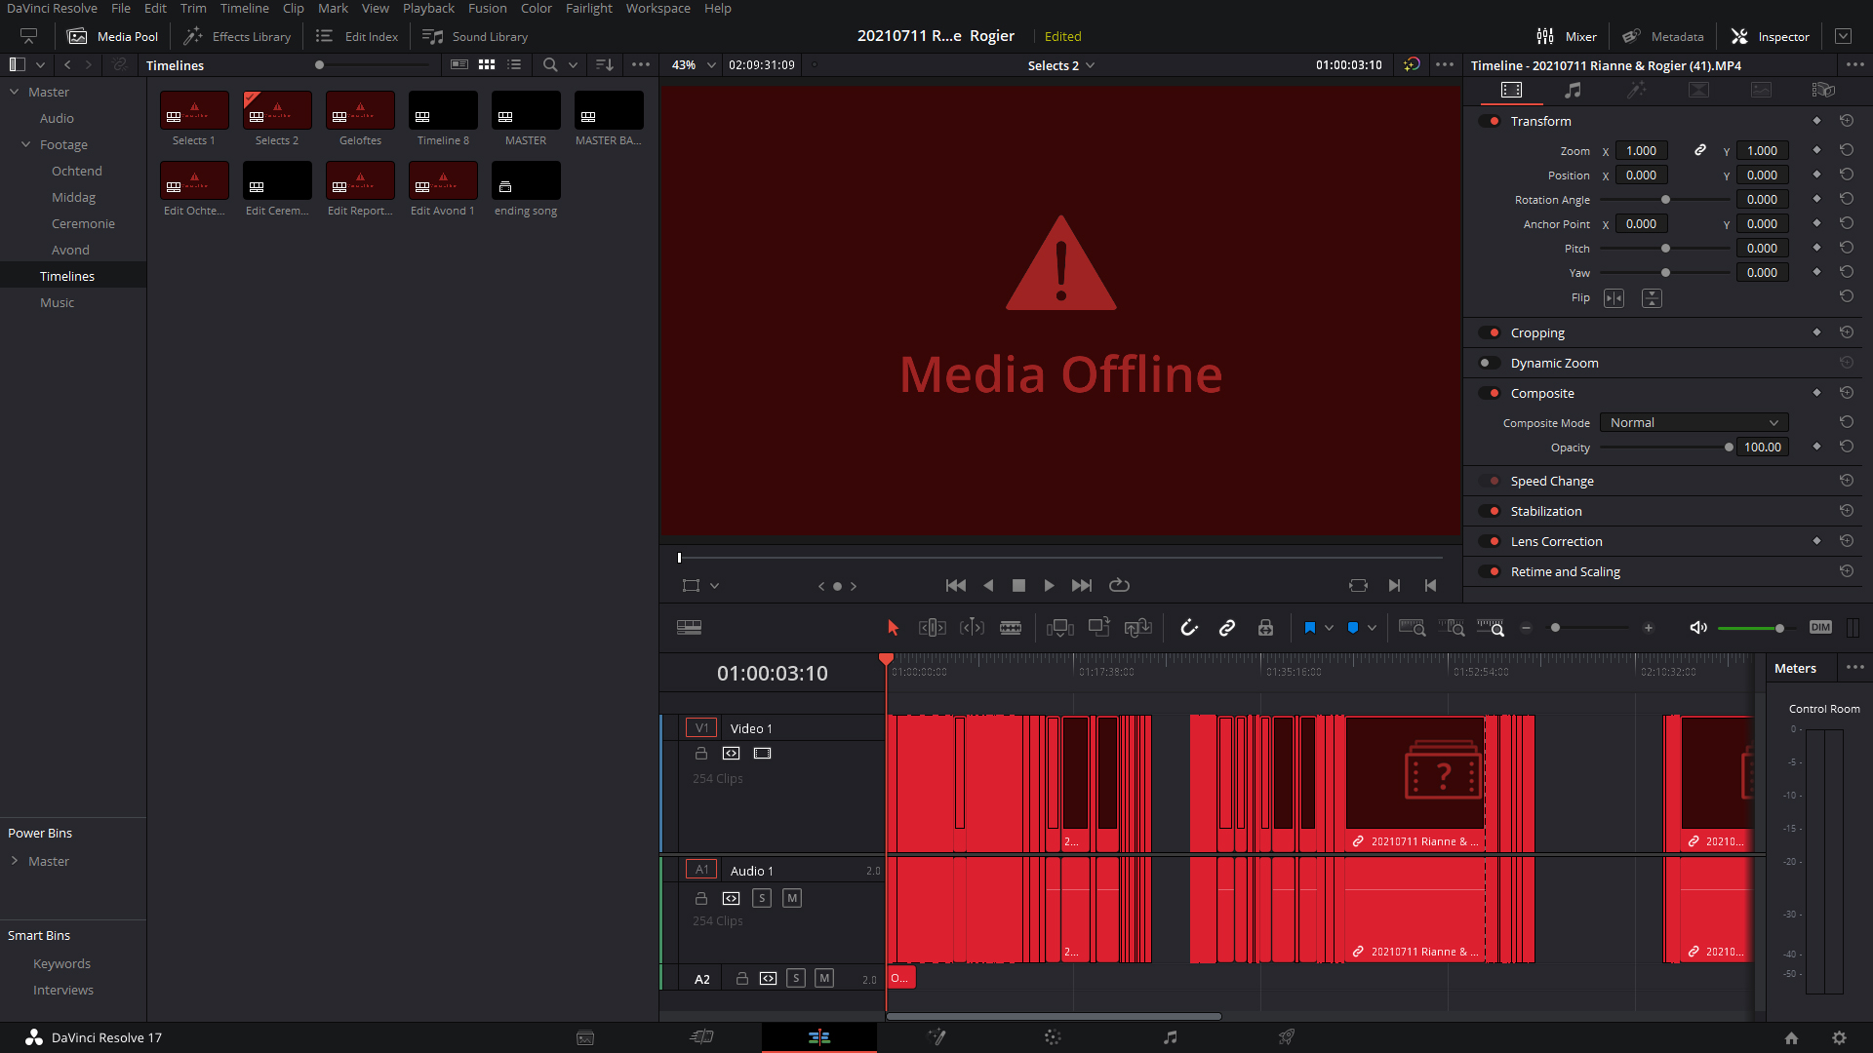The image size is (1873, 1053).
Task: Toggle Lens Correction on or off
Action: coord(1490,541)
